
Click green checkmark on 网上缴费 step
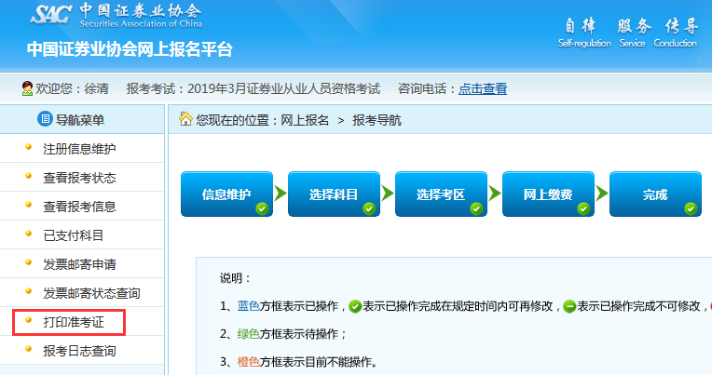click(583, 208)
